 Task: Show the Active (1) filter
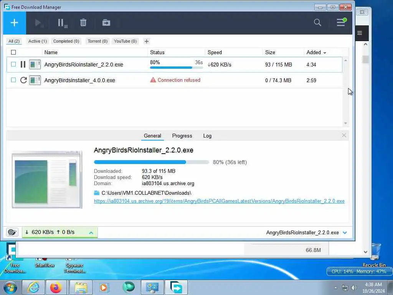tap(38, 41)
